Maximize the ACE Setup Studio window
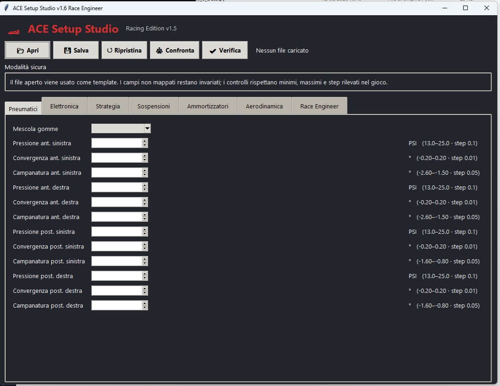 [465, 8]
